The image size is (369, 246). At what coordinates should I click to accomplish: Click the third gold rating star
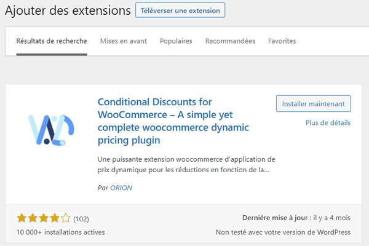(x=44, y=218)
